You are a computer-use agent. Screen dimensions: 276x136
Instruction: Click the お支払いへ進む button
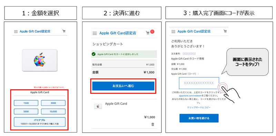pyautogui.click(x=123, y=86)
